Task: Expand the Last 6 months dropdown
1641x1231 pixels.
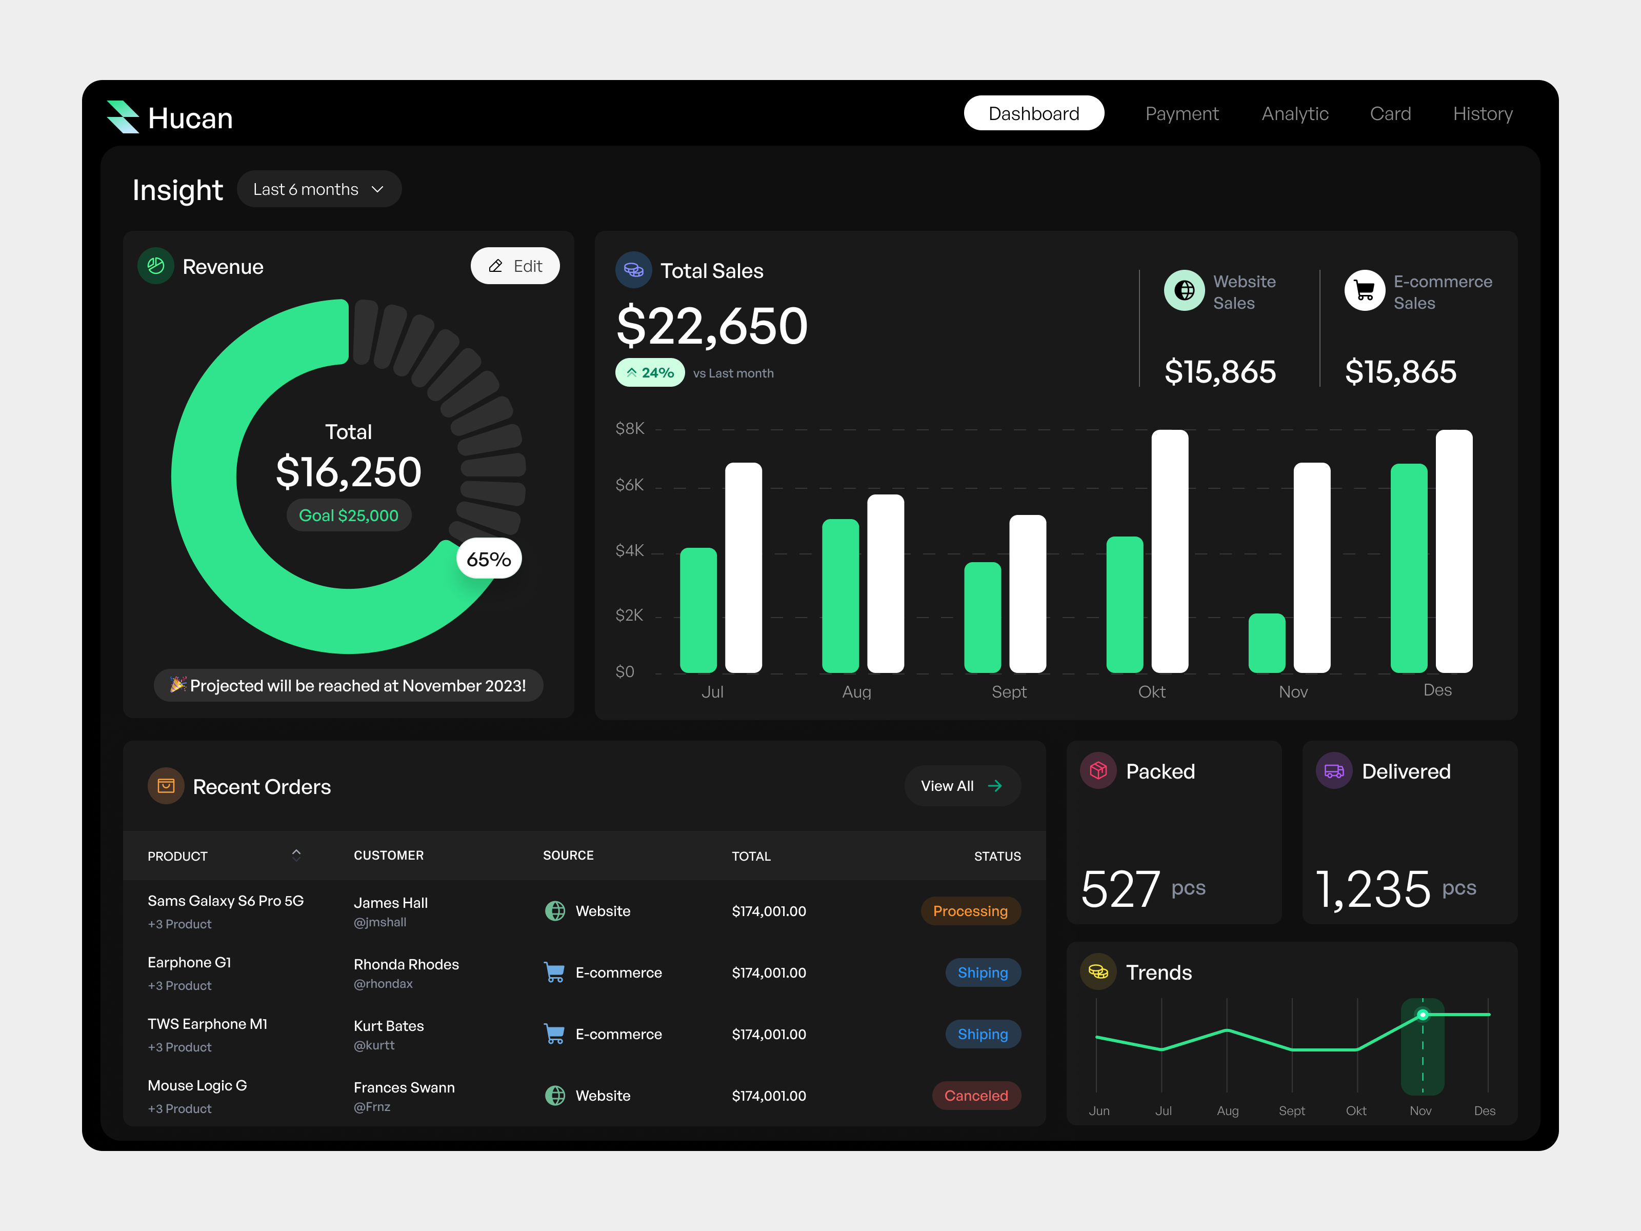Action: point(321,188)
